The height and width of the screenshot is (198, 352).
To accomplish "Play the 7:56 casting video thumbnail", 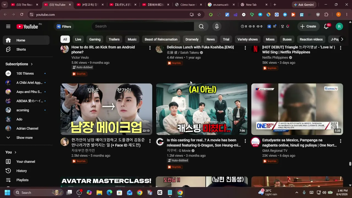I will [x=202, y=109].
